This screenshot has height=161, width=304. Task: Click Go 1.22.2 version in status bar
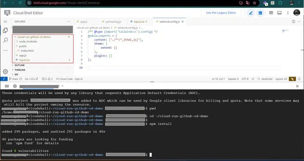pyautogui.click(x=31, y=79)
